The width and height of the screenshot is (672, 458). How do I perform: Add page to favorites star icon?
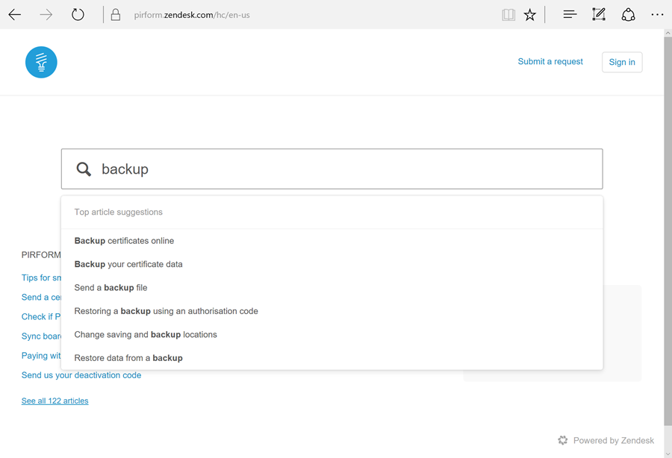click(x=530, y=15)
